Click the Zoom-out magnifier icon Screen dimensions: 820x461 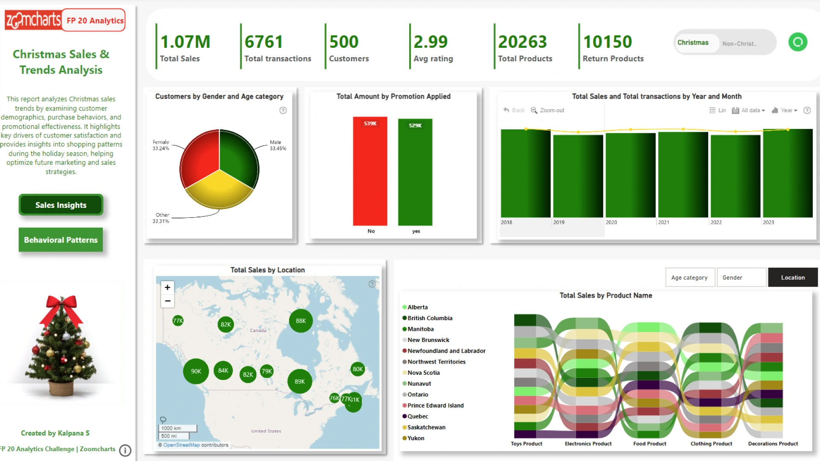[x=534, y=110]
